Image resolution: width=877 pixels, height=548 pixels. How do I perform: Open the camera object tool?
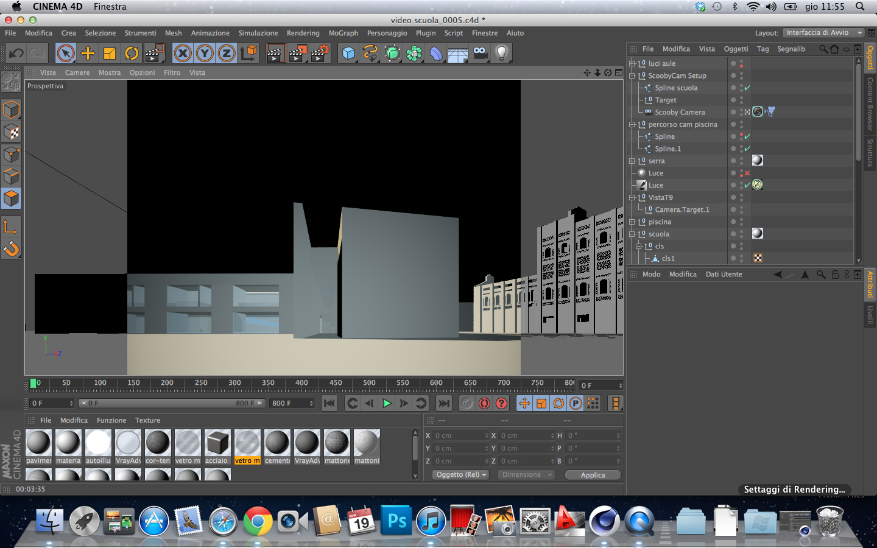click(481, 54)
